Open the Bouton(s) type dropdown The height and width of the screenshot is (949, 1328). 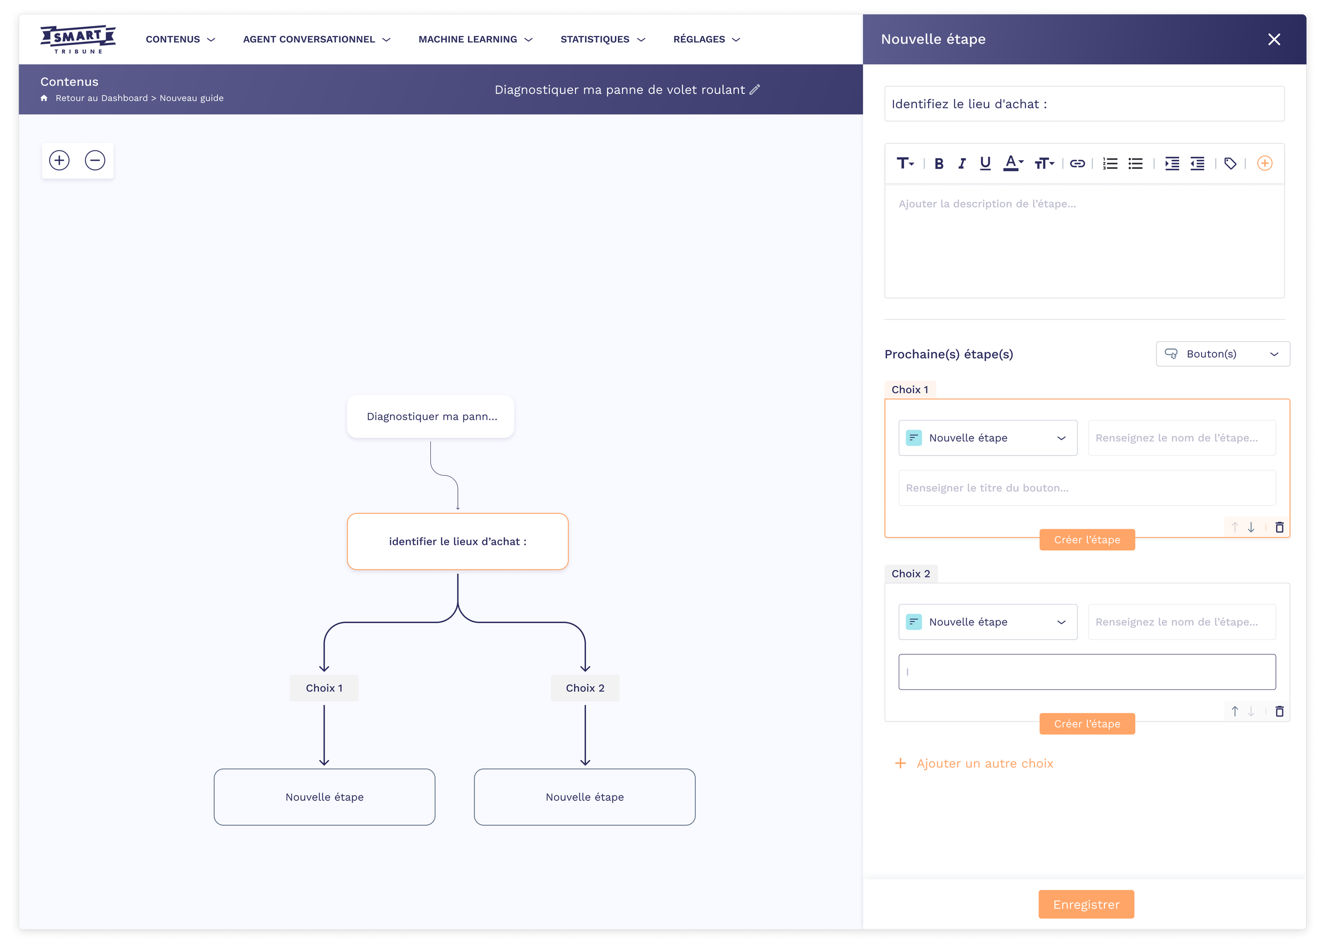click(1222, 353)
